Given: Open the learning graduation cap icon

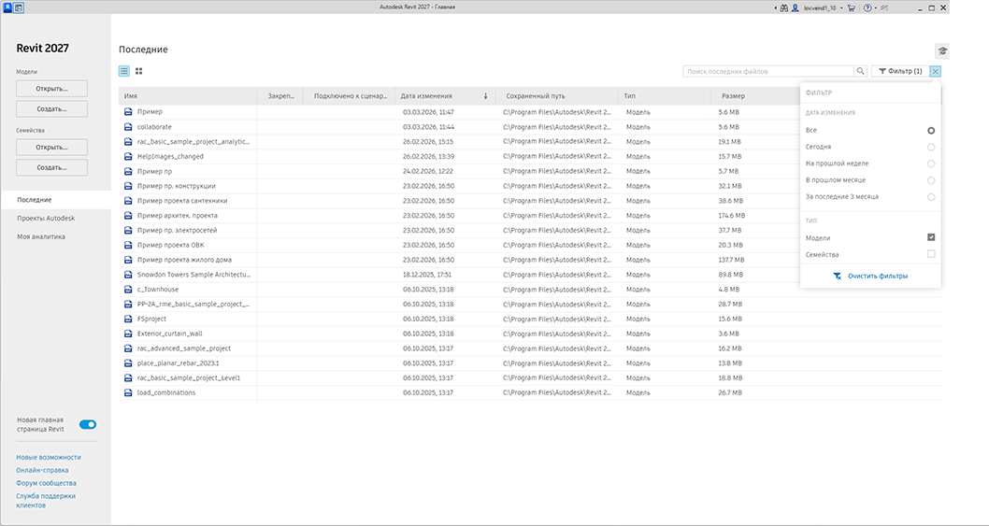Looking at the screenshot, I should [941, 51].
